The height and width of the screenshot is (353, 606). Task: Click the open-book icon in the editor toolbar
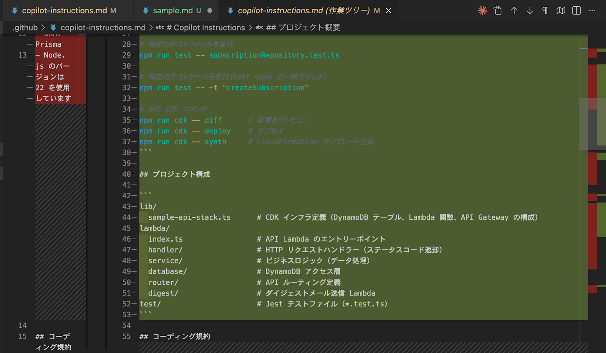[x=561, y=11]
